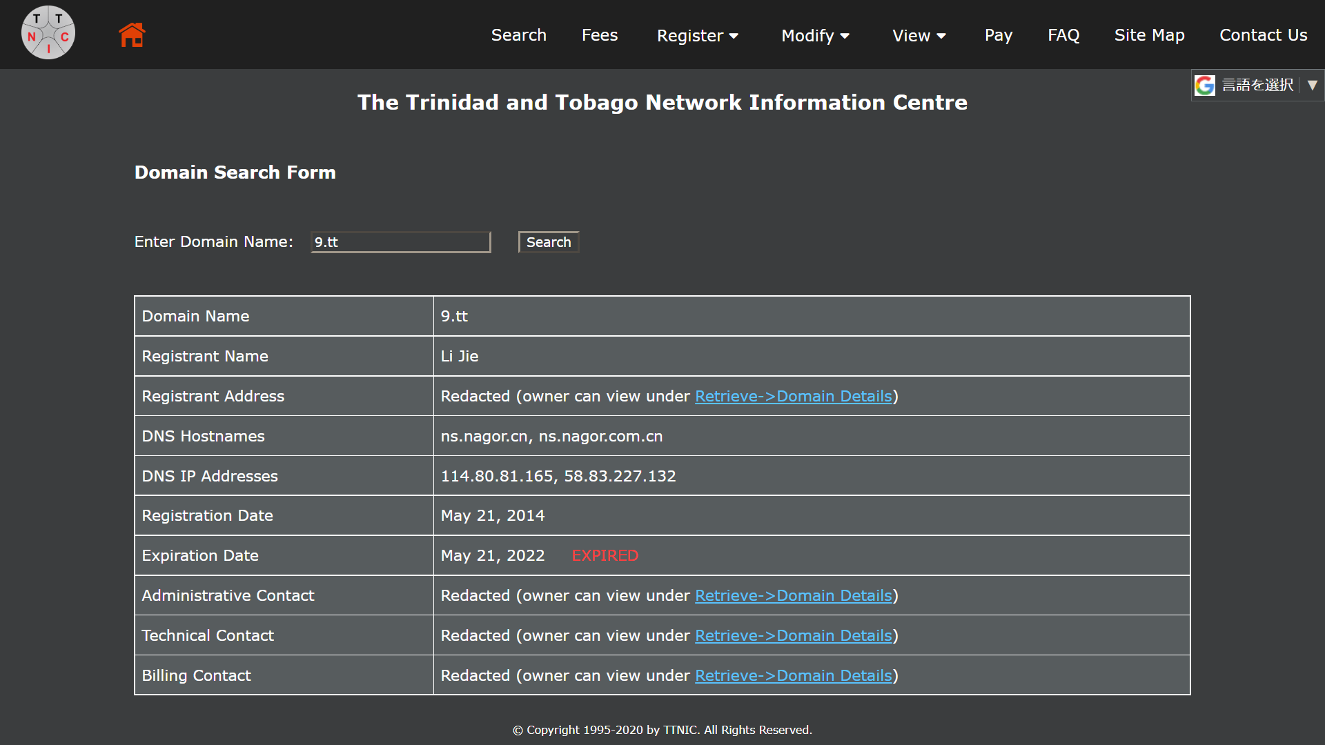Screen dimensions: 1325x745
Task: Open the language selection dropdown arrow
Action: click(x=1312, y=86)
